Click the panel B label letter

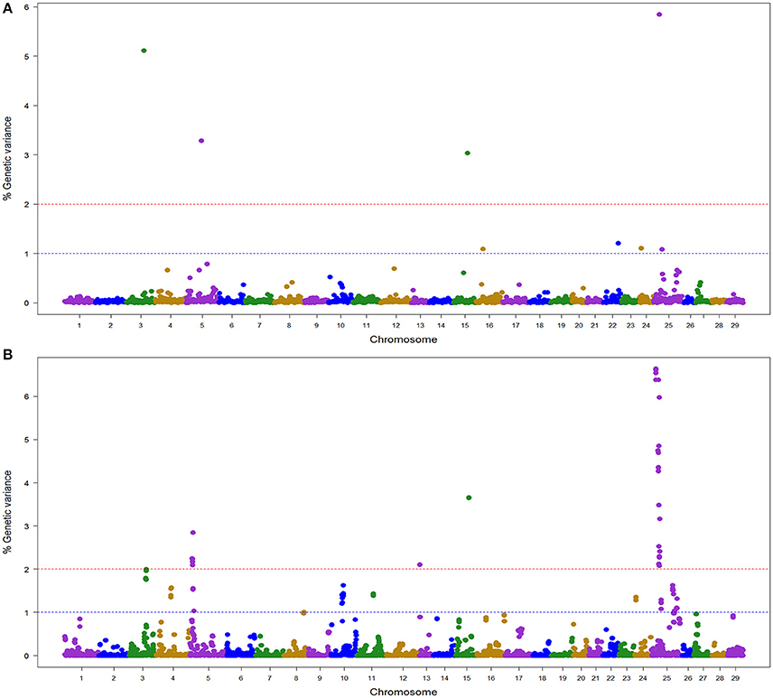click(x=7, y=355)
